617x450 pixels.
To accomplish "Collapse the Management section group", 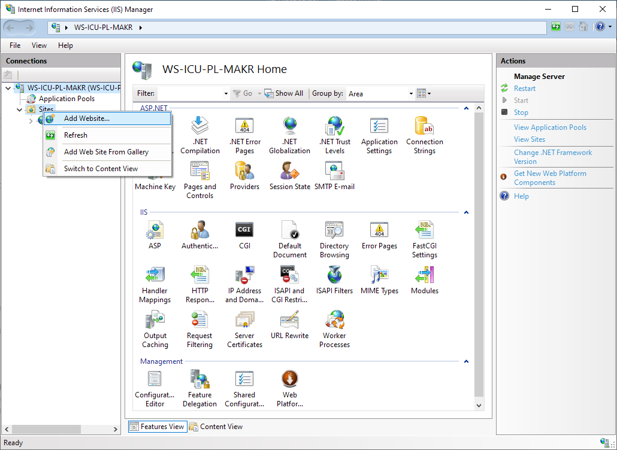I will click(466, 361).
